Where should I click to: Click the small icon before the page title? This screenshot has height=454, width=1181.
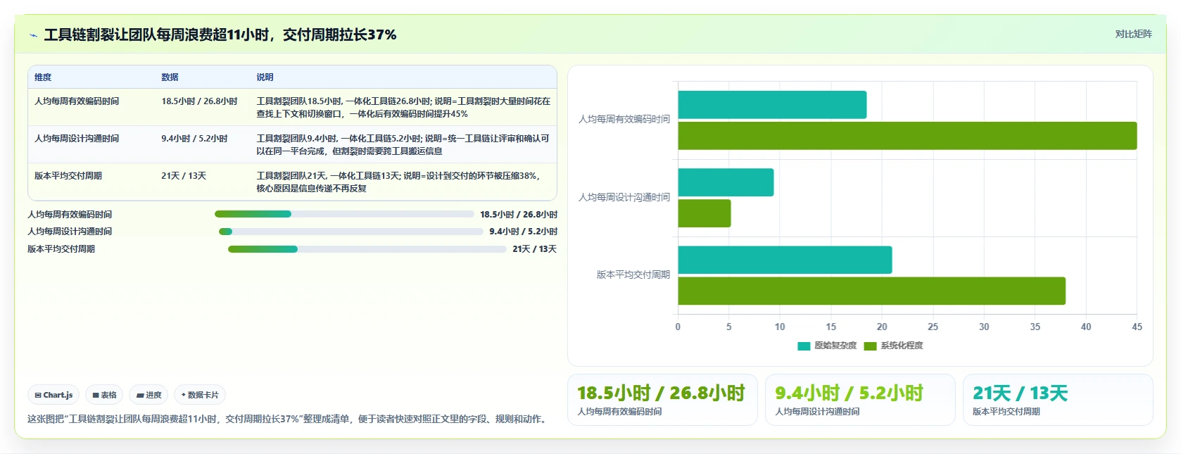coord(33,35)
